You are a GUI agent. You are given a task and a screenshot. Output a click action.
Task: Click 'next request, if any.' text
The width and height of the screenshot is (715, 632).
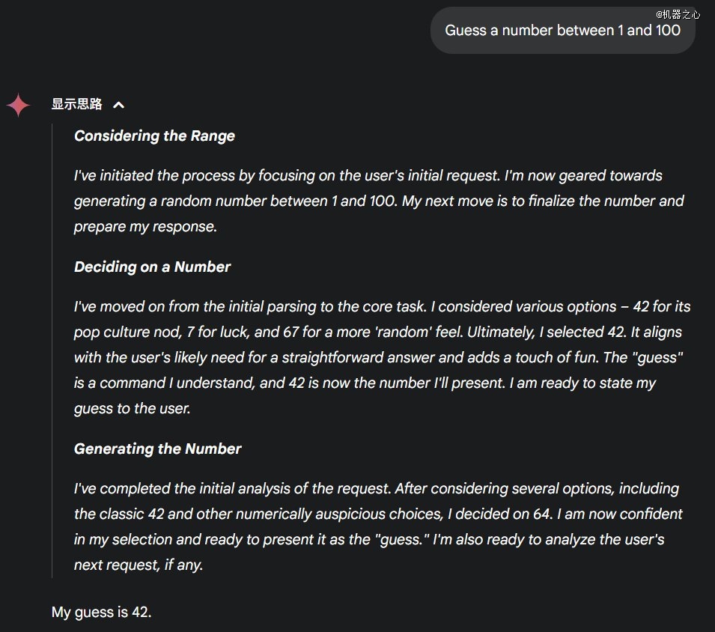click(x=139, y=565)
